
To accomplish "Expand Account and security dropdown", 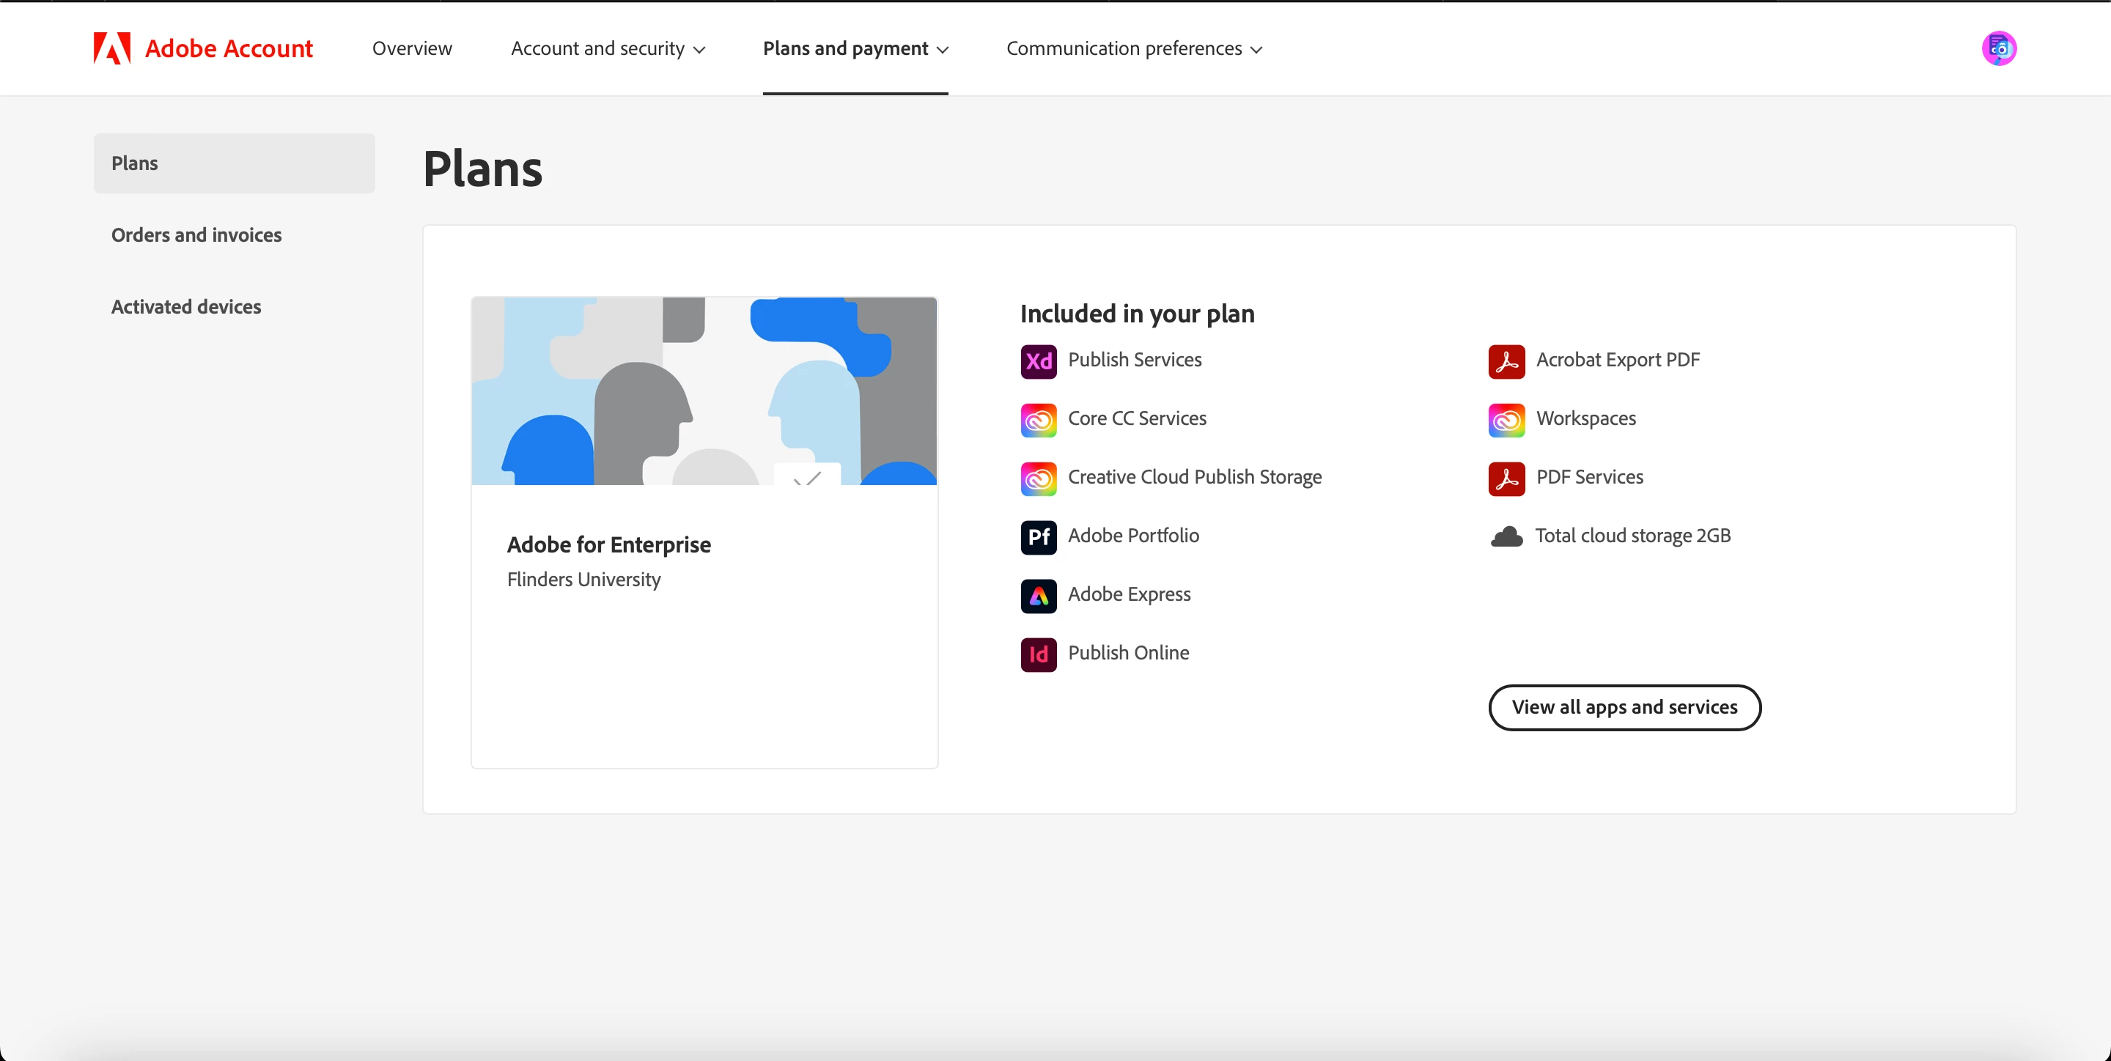I will click(x=607, y=48).
